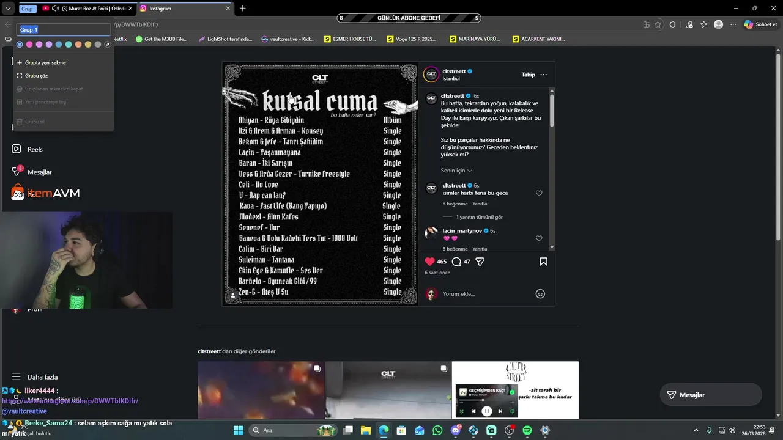Screen dimensions: 783x440
Task: Open File Explorer from the taskbar
Action: pyautogui.click(x=365, y=430)
